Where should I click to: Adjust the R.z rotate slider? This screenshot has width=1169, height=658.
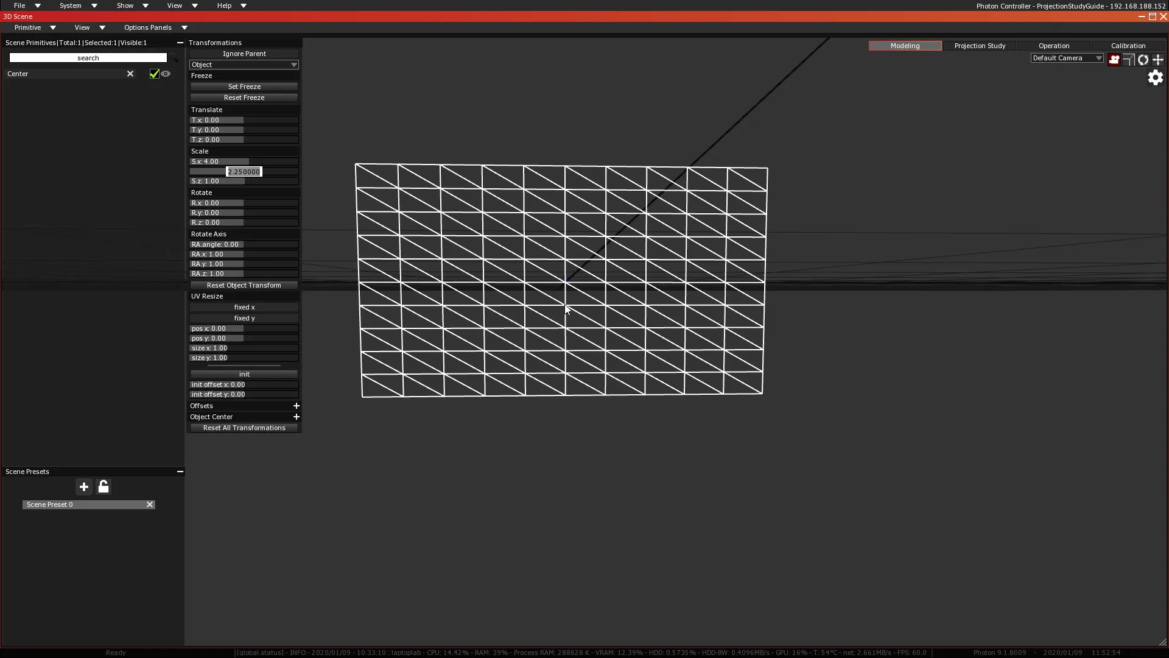[x=244, y=222]
